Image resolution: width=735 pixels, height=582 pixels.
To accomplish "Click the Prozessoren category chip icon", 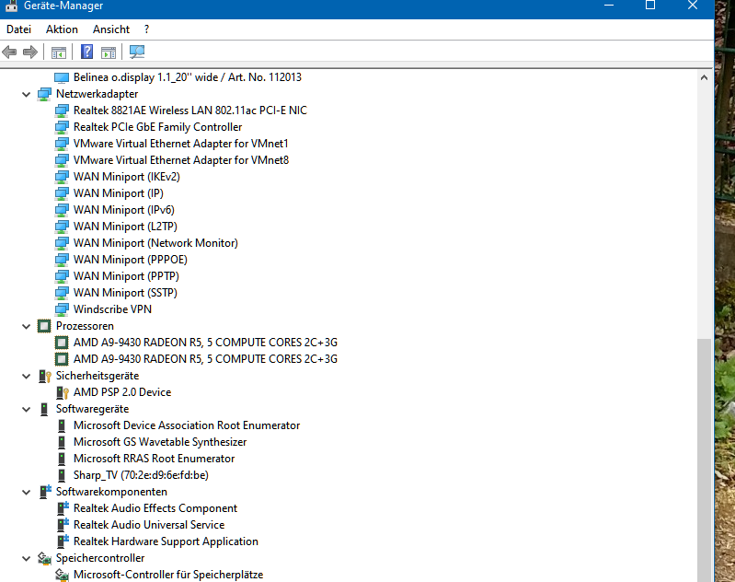I will pyautogui.click(x=44, y=326).
